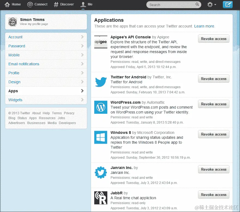Revoke access for JabbR
The height and width of the screenshot is (212, 240).
214,195
